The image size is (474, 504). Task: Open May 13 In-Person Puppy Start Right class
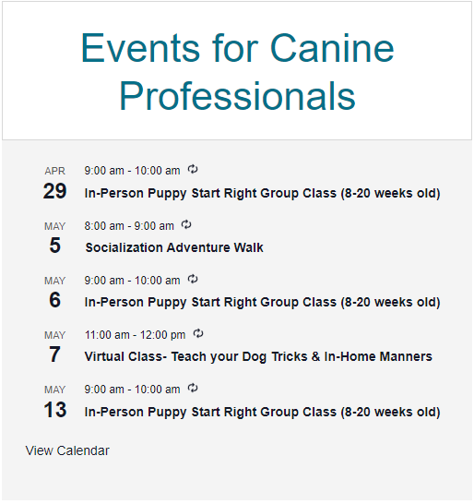[262, 412]
